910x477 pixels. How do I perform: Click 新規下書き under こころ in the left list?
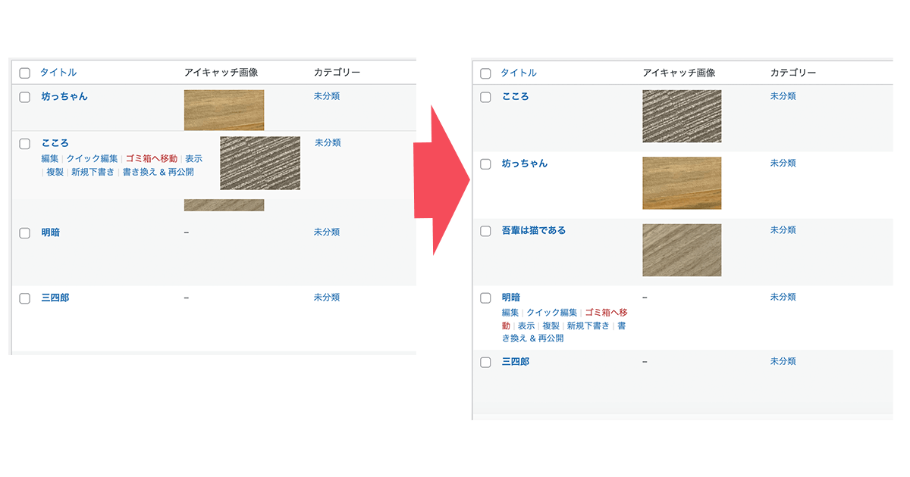click(93, 172)
